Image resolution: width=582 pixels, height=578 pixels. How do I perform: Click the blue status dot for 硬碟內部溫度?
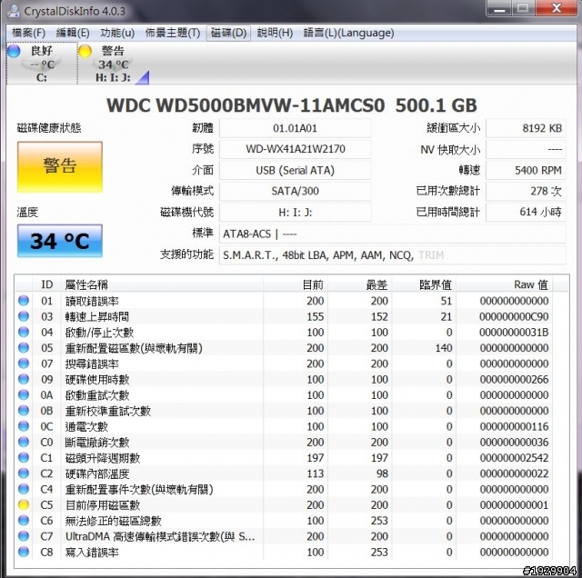pos(24,473)
